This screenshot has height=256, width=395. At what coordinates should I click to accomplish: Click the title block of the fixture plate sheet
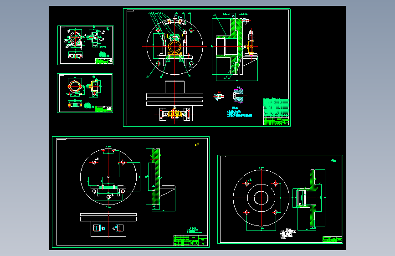pyautogui.click(x=190, y=240)
